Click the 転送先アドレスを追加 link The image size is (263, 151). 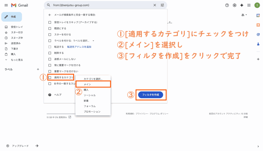coord(79,47)
